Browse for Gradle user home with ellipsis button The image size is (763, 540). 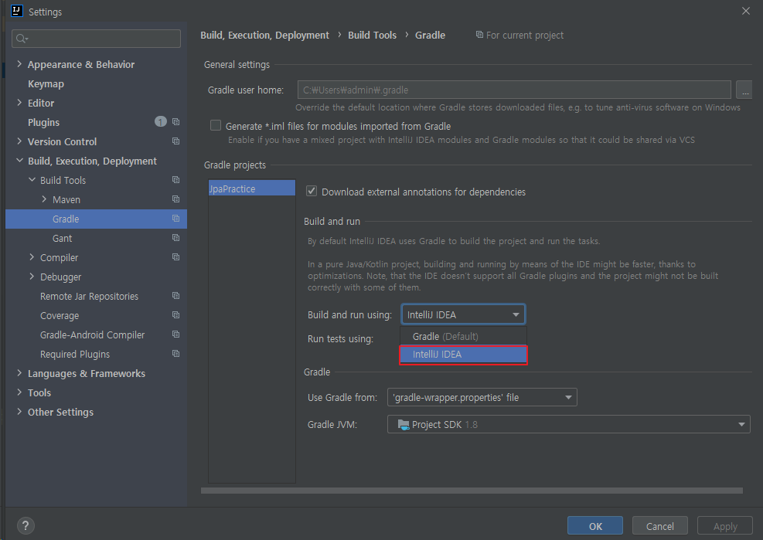pyautogui.click(x=744, y=90)
